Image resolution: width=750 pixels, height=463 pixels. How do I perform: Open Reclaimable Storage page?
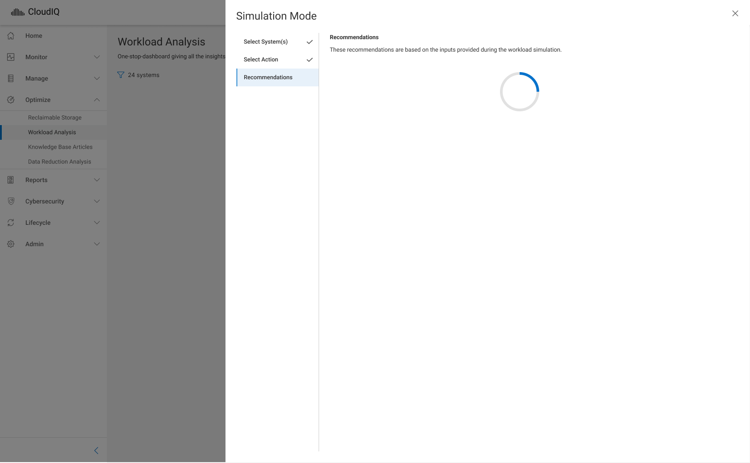53,118
